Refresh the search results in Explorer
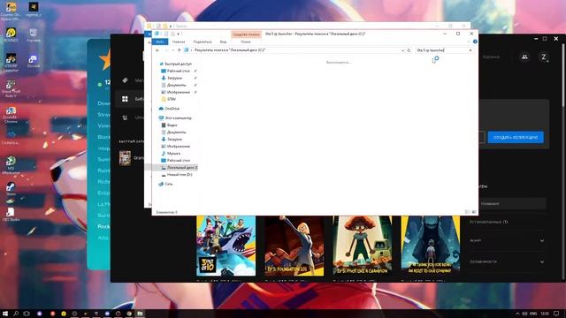Image resolution: width=566 pixels, height=318 pixels. click(409, 50)
